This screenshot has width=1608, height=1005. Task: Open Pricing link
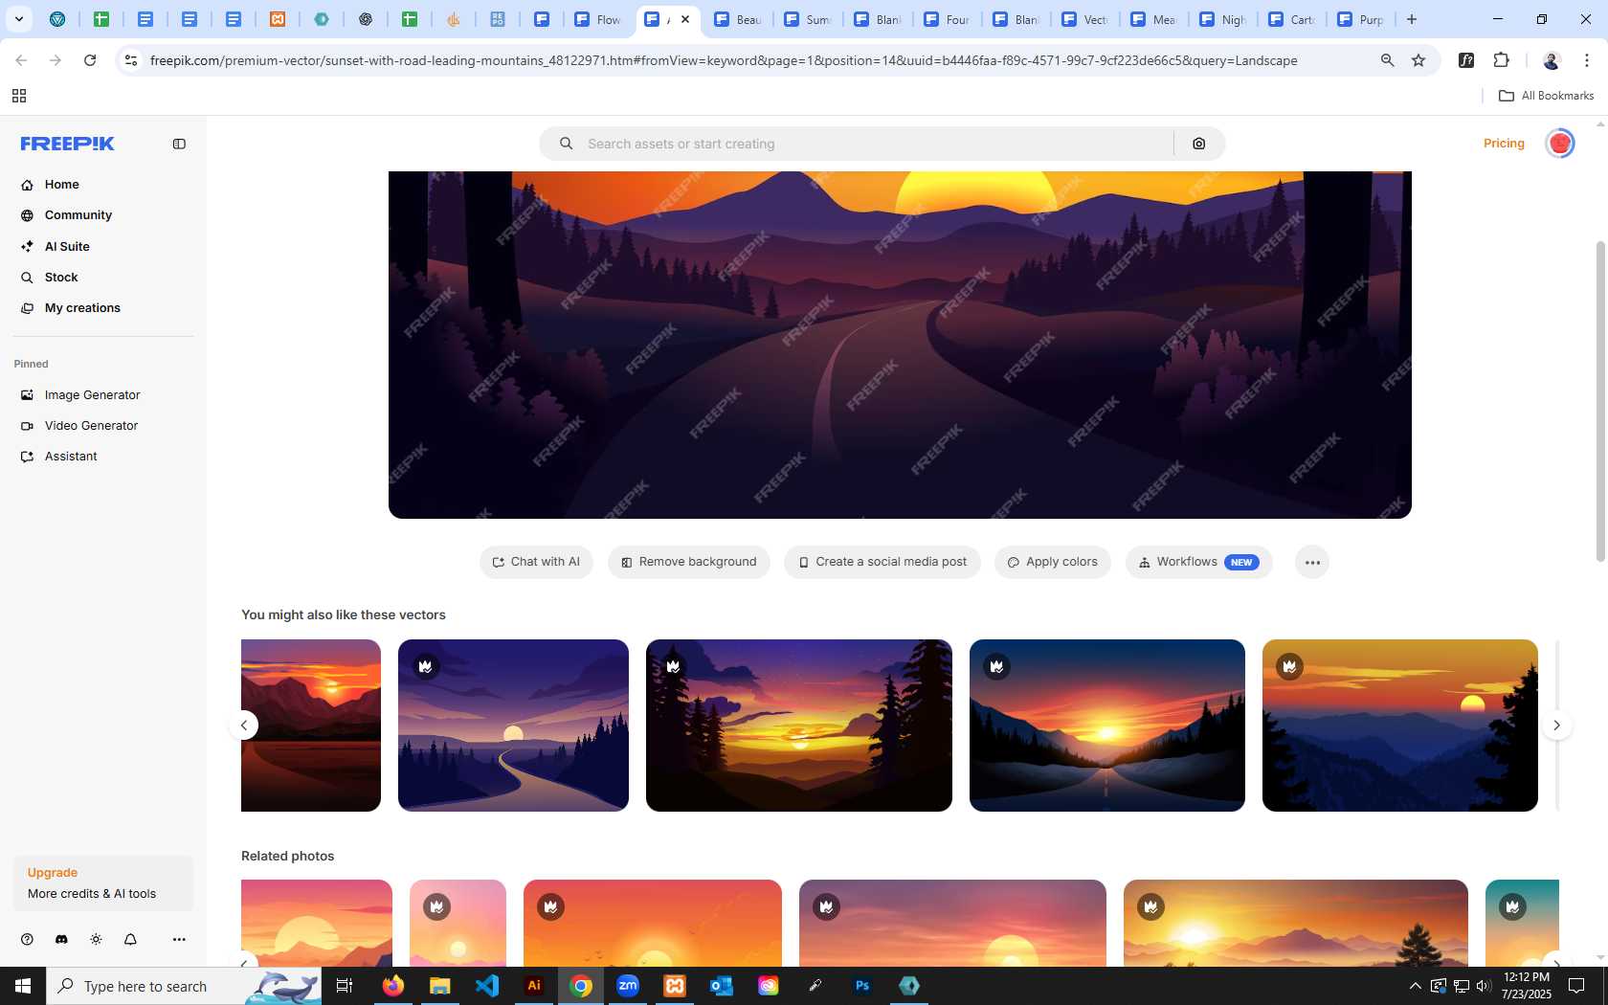1504,144
